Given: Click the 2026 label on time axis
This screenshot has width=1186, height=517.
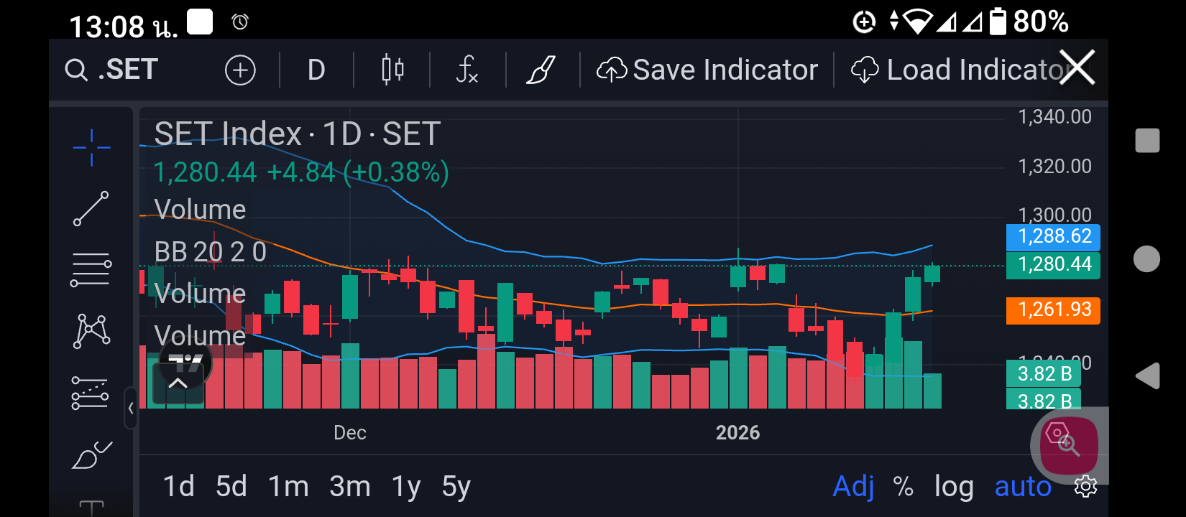Looking at the screenshot, I should tap(737, 433).
